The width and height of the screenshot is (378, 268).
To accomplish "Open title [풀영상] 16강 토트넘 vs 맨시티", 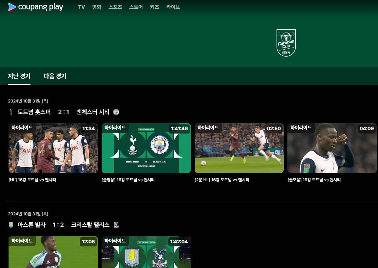I will click(128, 180).
